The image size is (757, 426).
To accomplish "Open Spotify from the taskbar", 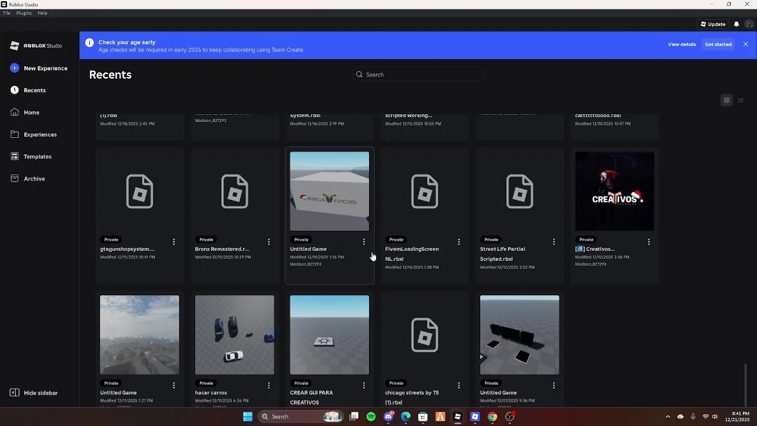I will click(371, 417).
